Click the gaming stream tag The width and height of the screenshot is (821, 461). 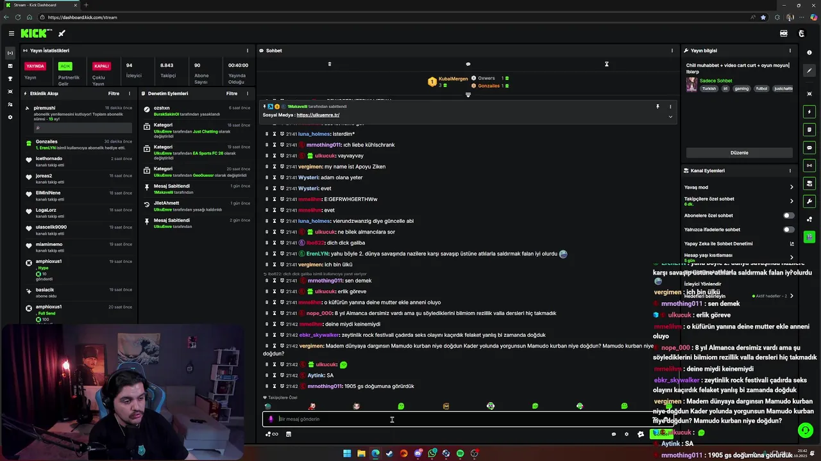pyautogui.click(x=741, y=89)
